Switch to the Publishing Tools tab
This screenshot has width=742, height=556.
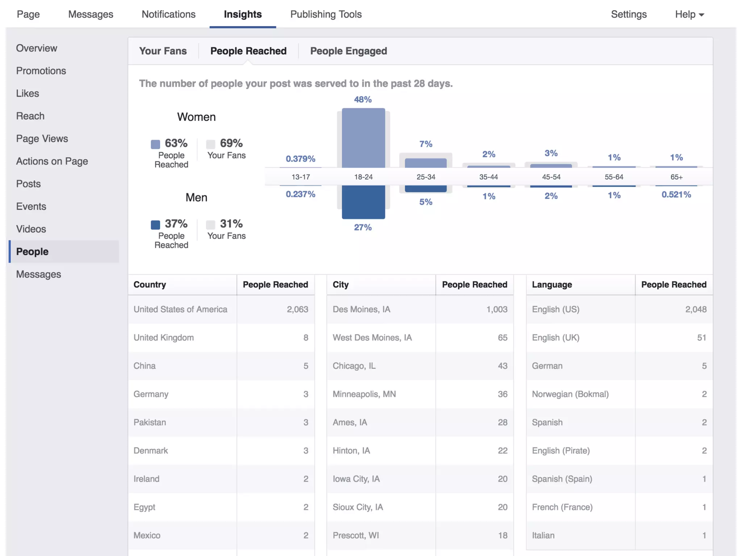pyautogui.click(x=326, y=14)
